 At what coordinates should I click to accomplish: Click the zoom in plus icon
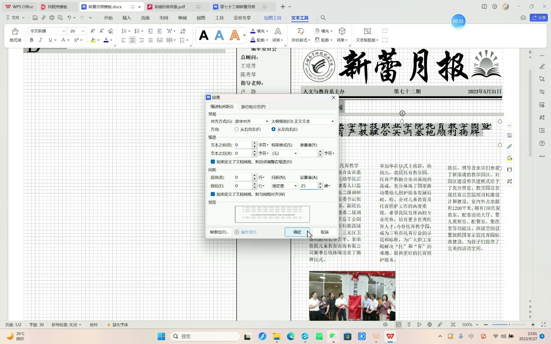tap(533, 325)
